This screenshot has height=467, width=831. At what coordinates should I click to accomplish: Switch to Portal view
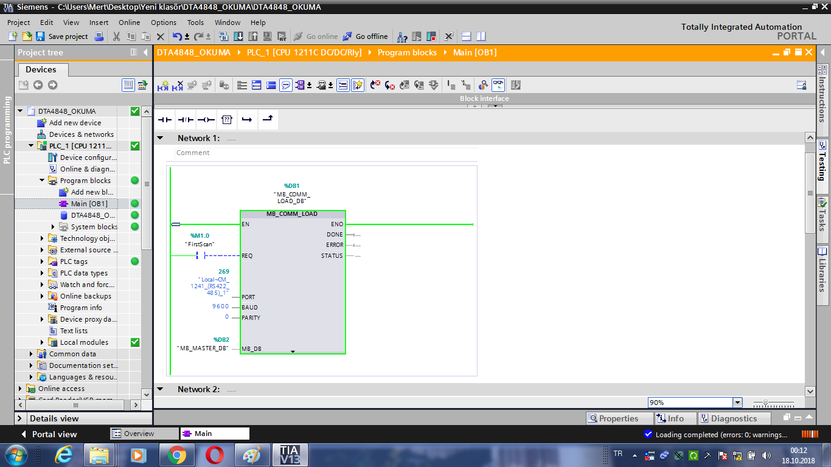pyautogui.click(x=49, y=434)
